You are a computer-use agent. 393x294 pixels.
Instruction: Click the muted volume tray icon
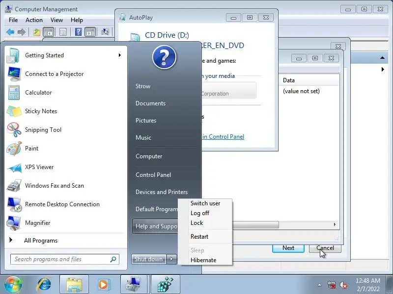pyautogui.click(x=343, y=285)
